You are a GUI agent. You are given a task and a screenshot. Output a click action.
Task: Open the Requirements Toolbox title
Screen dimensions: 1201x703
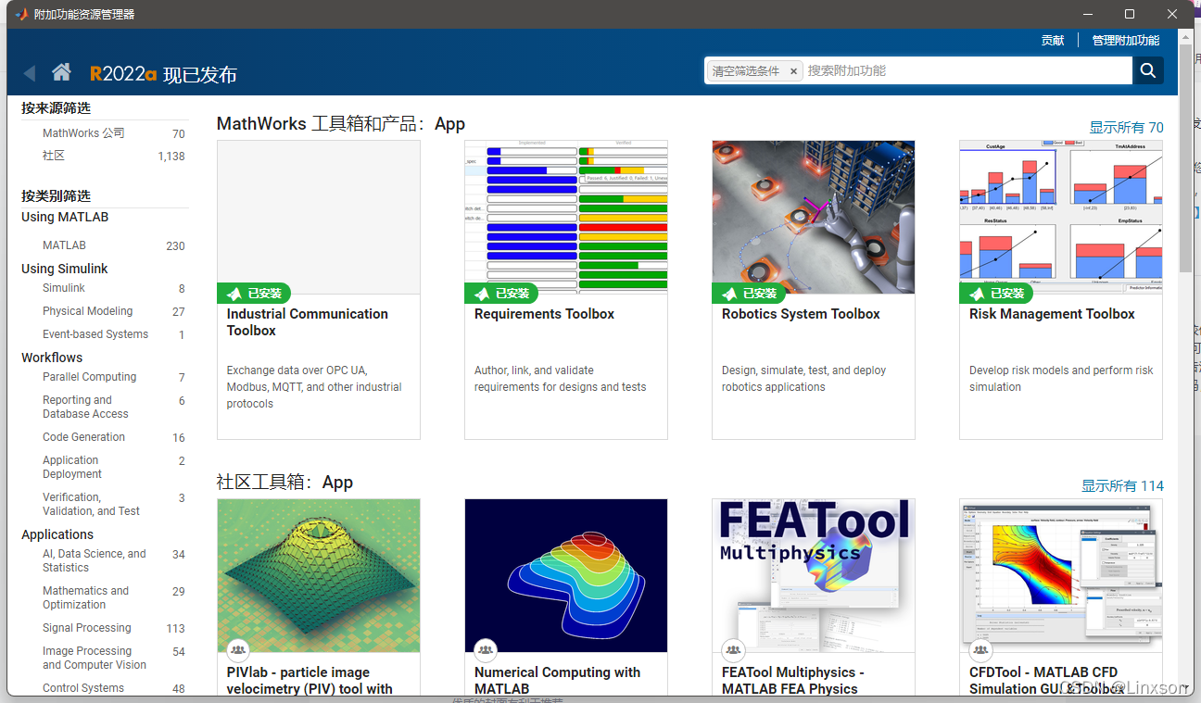tap(544, 314)
